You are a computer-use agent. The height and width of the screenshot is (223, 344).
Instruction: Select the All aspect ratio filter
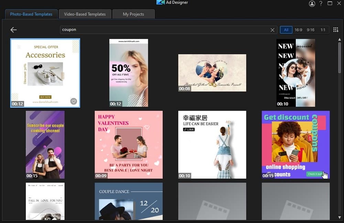coord(286,30)
